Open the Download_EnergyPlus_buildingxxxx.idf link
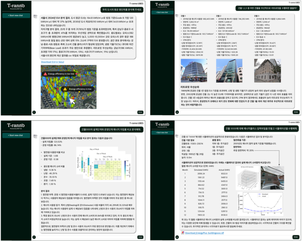Screen dimensions: 302x241 (204, 233)
